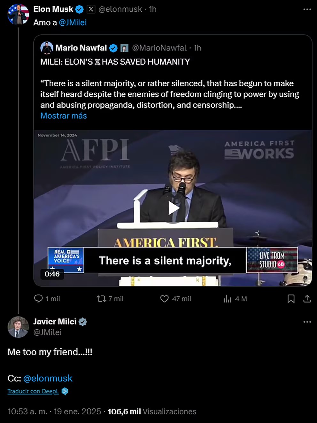Image resolution: width=317 pixels, height=423 pixels.
Task: Share the post via the upload icon
Action: pyautogui.click(x=307, y=299)
